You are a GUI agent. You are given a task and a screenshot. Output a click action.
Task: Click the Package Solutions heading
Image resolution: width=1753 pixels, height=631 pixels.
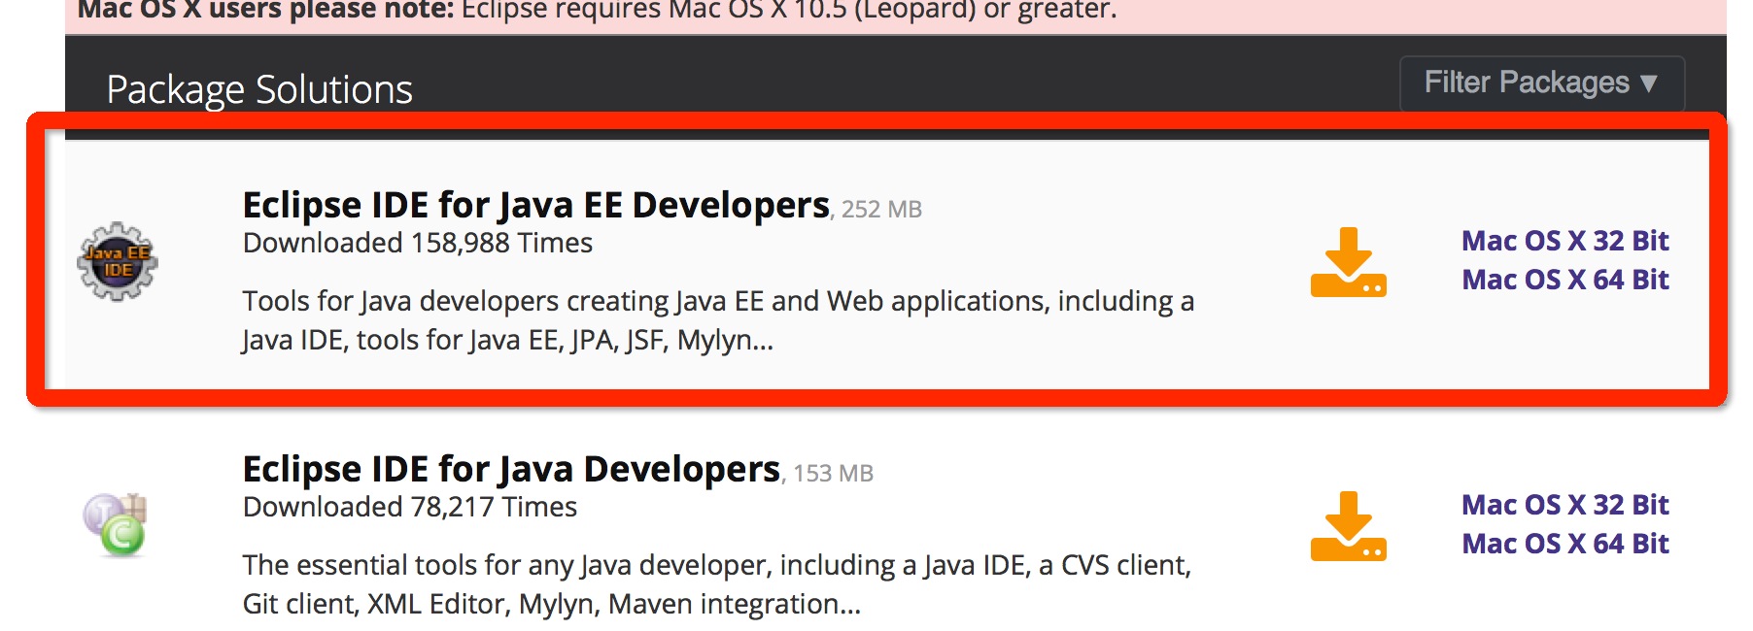(x=259, y=89)
